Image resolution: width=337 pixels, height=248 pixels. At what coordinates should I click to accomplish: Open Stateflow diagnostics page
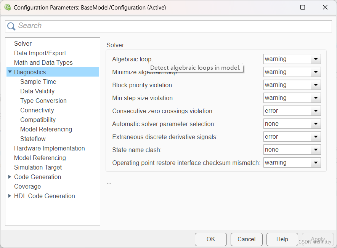(33, 139)
